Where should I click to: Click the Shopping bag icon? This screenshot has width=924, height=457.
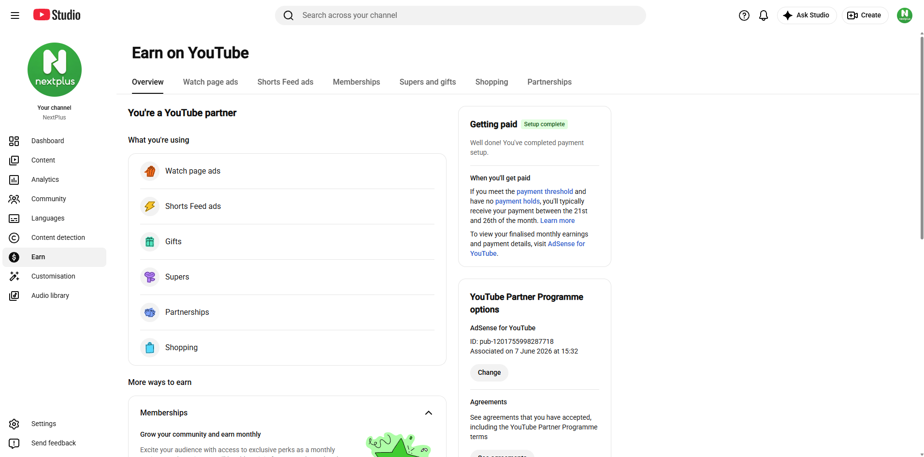click(x=150, y=348)
